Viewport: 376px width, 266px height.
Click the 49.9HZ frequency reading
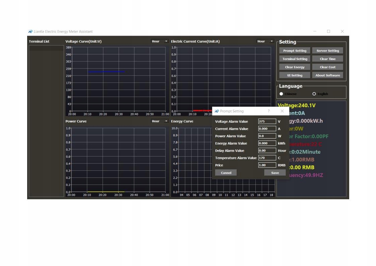point(306,175)
